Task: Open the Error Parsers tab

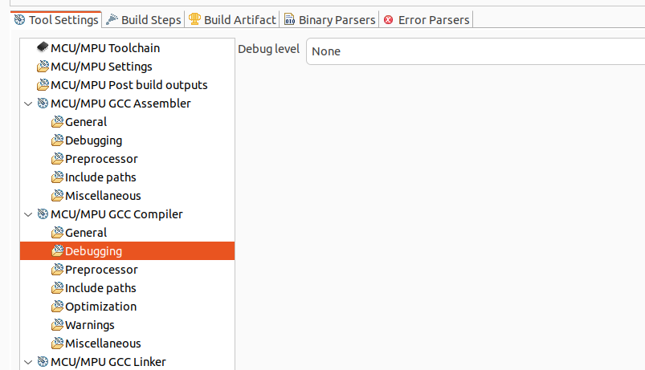Action: coord(427,19)
